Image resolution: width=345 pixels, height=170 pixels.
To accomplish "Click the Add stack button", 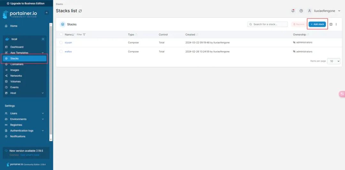I will (x=317, y=24).
